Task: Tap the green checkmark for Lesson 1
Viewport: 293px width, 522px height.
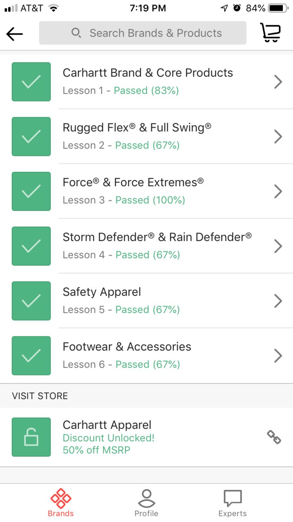Action: [31, 82]
